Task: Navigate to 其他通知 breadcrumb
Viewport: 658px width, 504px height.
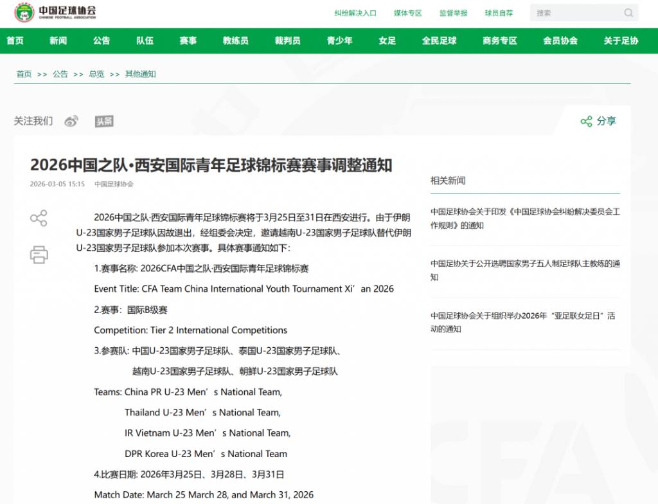Action: coord(140,74)
